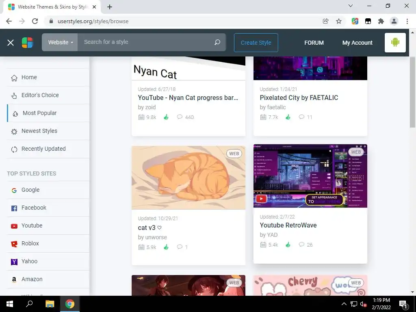416x312 pixels.
Task: Click the Recently Updated refresh icon
Action: (14, 149)
